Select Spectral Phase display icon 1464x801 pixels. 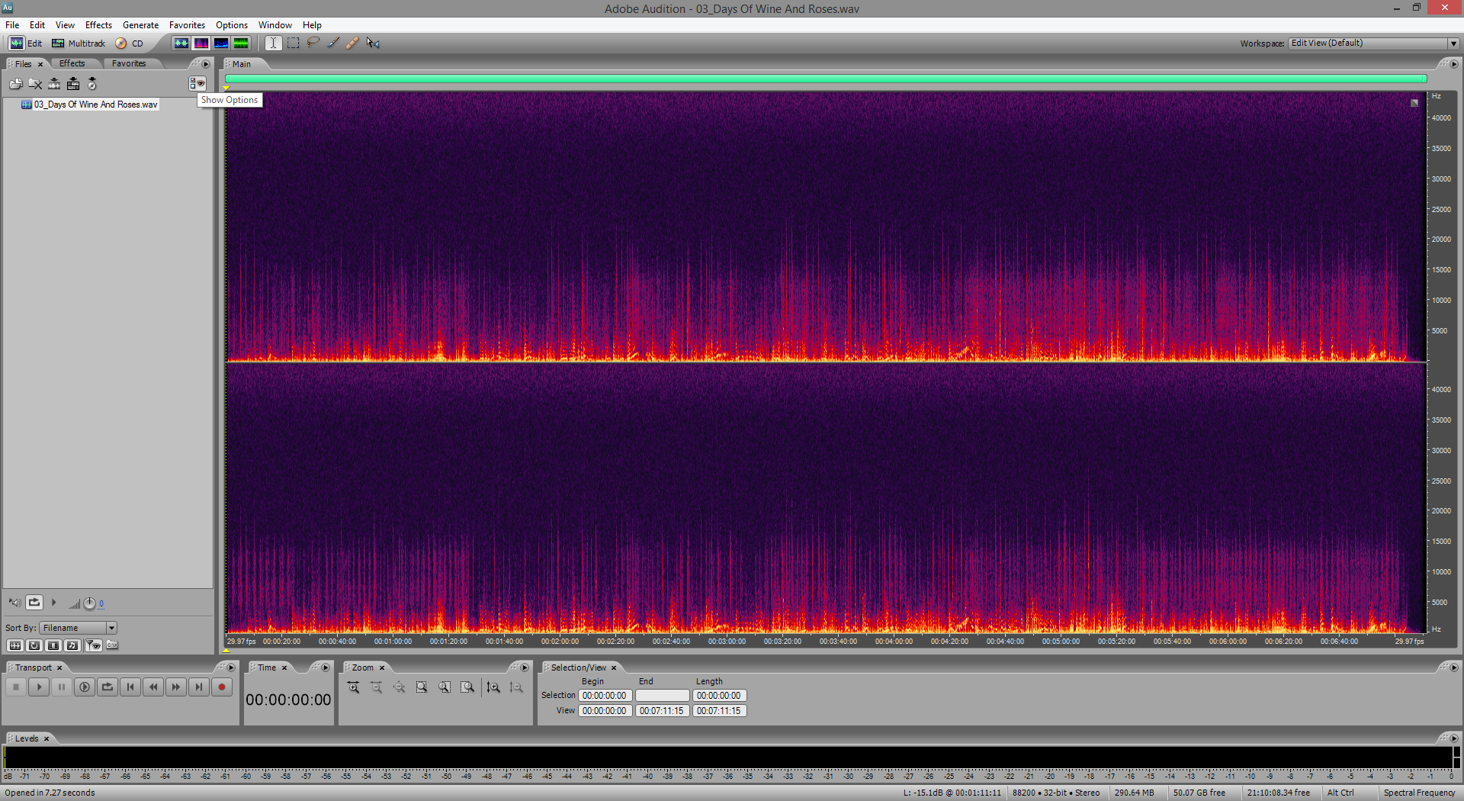coord(241,43)
